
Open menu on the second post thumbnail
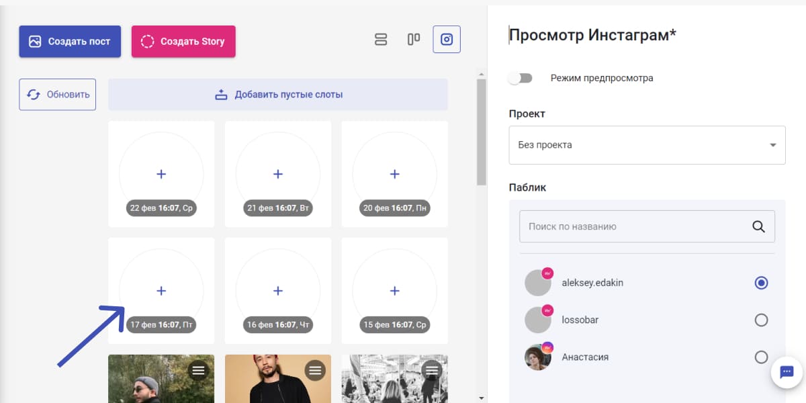(x=314, y=370)
